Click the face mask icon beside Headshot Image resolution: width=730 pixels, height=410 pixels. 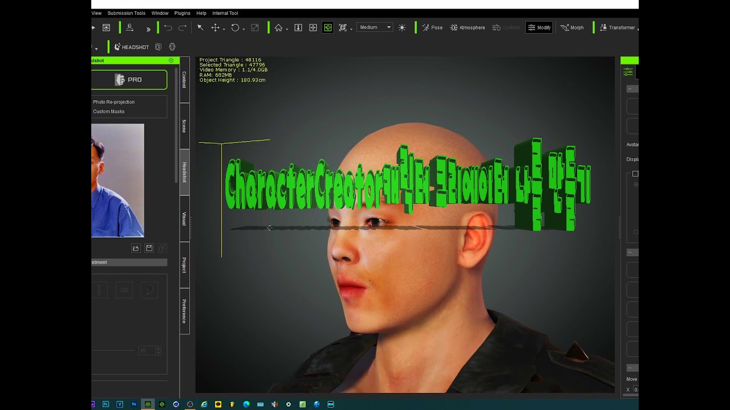[x=158, y=47]
